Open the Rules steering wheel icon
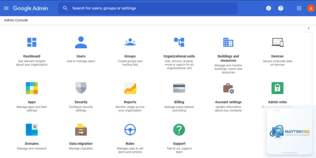 (x=130, y=130)
